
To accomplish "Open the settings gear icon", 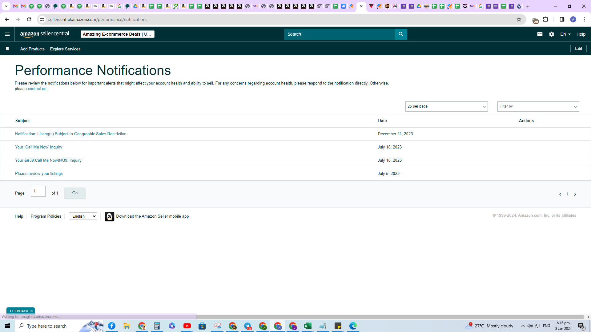I will pos(551,34).
